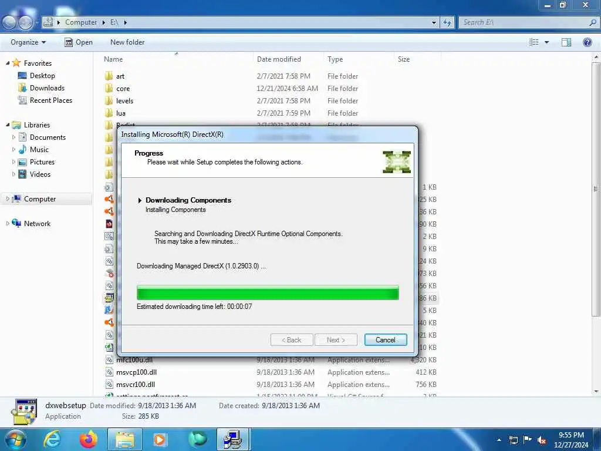Select the msvcp100.dll file icon
The image size is (601, 451).
[x=109, y=372]
